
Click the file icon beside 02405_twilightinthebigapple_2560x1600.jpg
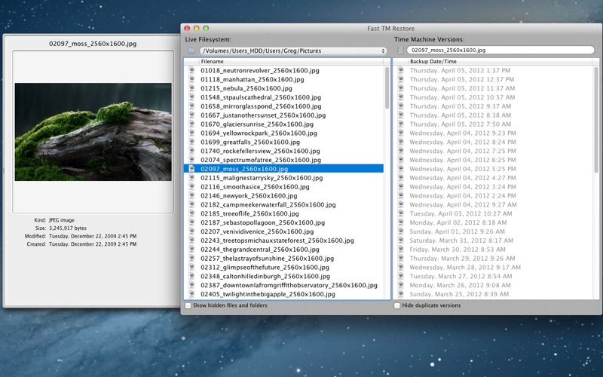(x=191, y=294)
